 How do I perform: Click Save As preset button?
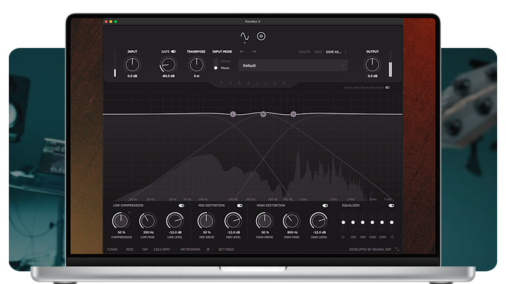click(333, 52)
